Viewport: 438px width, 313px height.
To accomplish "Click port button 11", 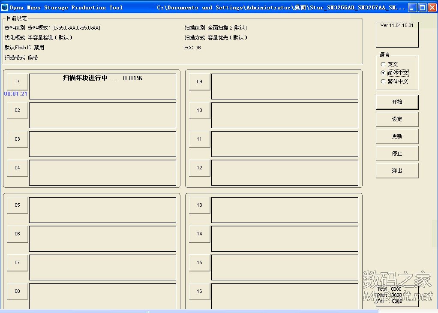I will pyautogui.click(x=199, y=139).
